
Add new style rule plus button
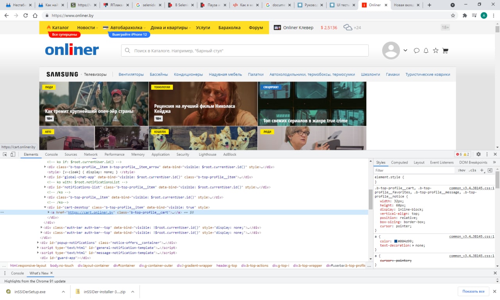(x=482, y=170)
